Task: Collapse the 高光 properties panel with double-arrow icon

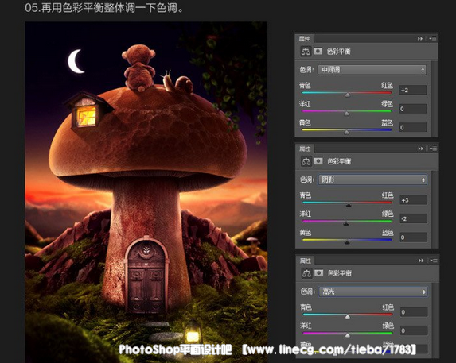Action: pyautogui.click(x=421, y=261)
